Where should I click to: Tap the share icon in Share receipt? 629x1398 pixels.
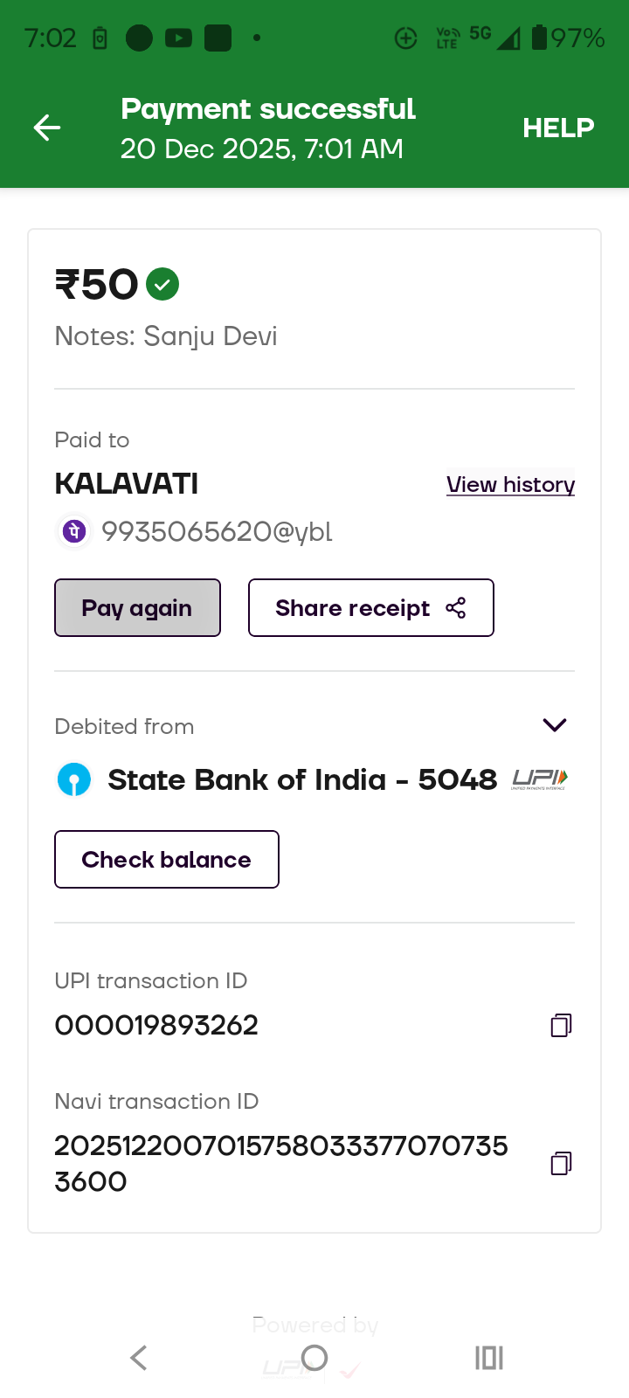click(x=456, y=608)
